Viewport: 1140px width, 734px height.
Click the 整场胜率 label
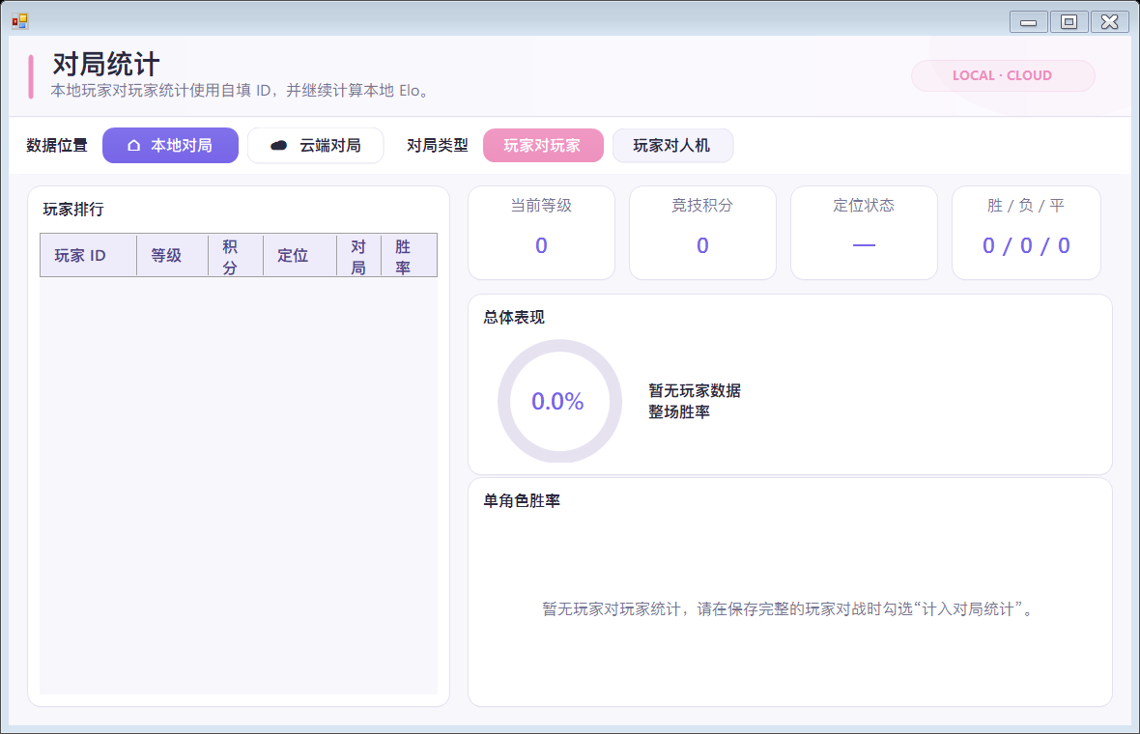tap(679, 411)
